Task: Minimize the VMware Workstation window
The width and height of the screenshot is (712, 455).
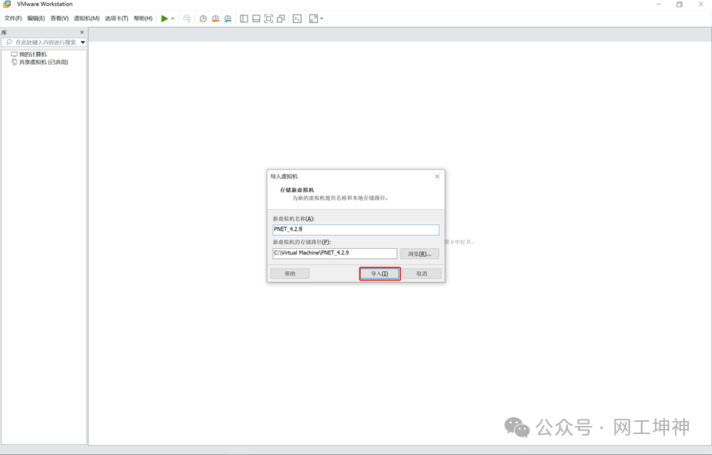Action: pyautogui.click(x=659, y=4)
